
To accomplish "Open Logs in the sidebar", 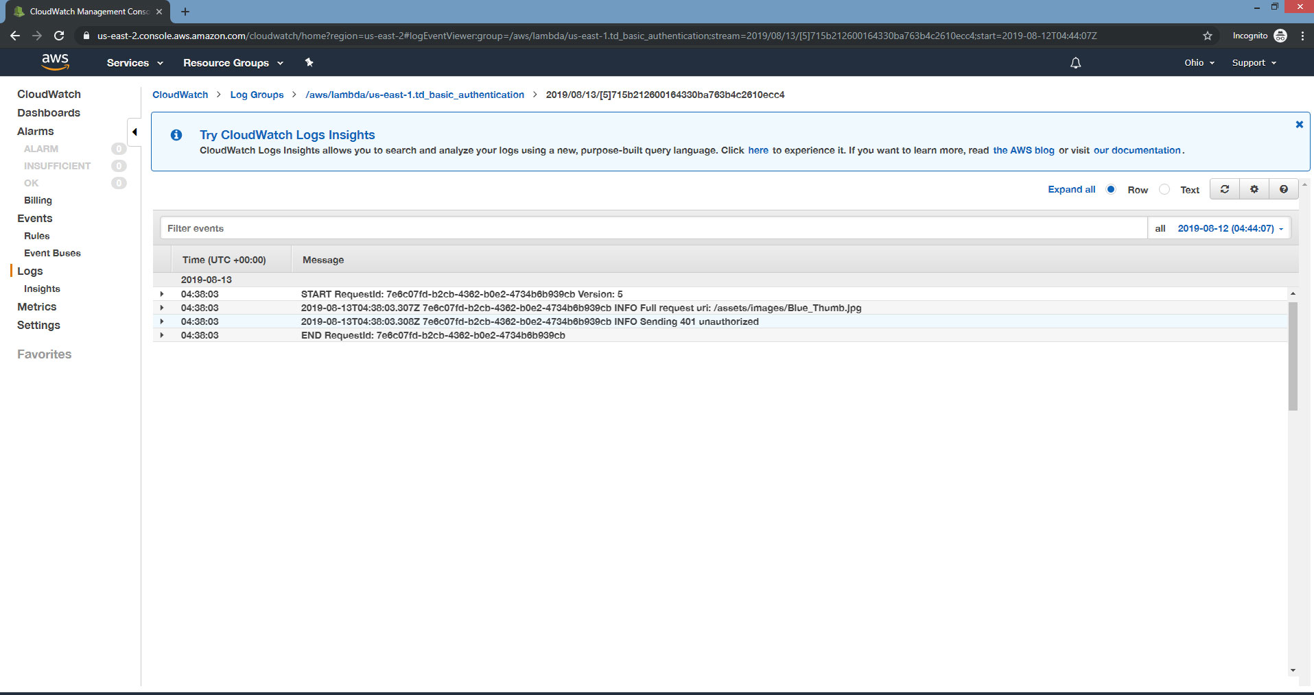I will coord(30,271).
